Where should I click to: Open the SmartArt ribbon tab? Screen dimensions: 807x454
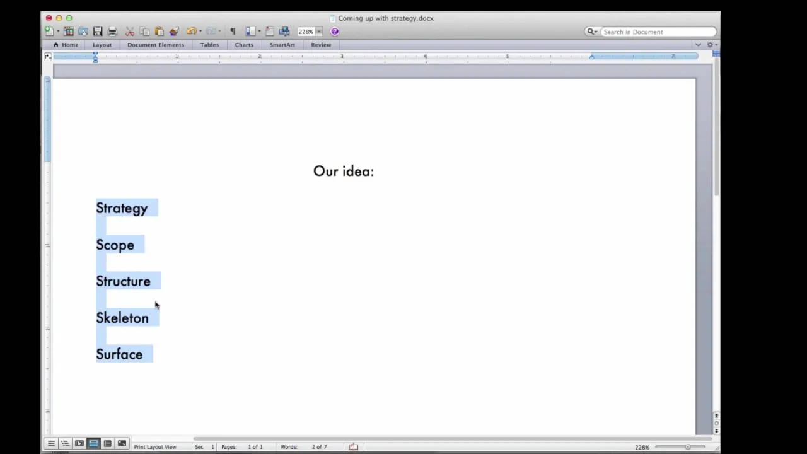[x=282, y=45]
